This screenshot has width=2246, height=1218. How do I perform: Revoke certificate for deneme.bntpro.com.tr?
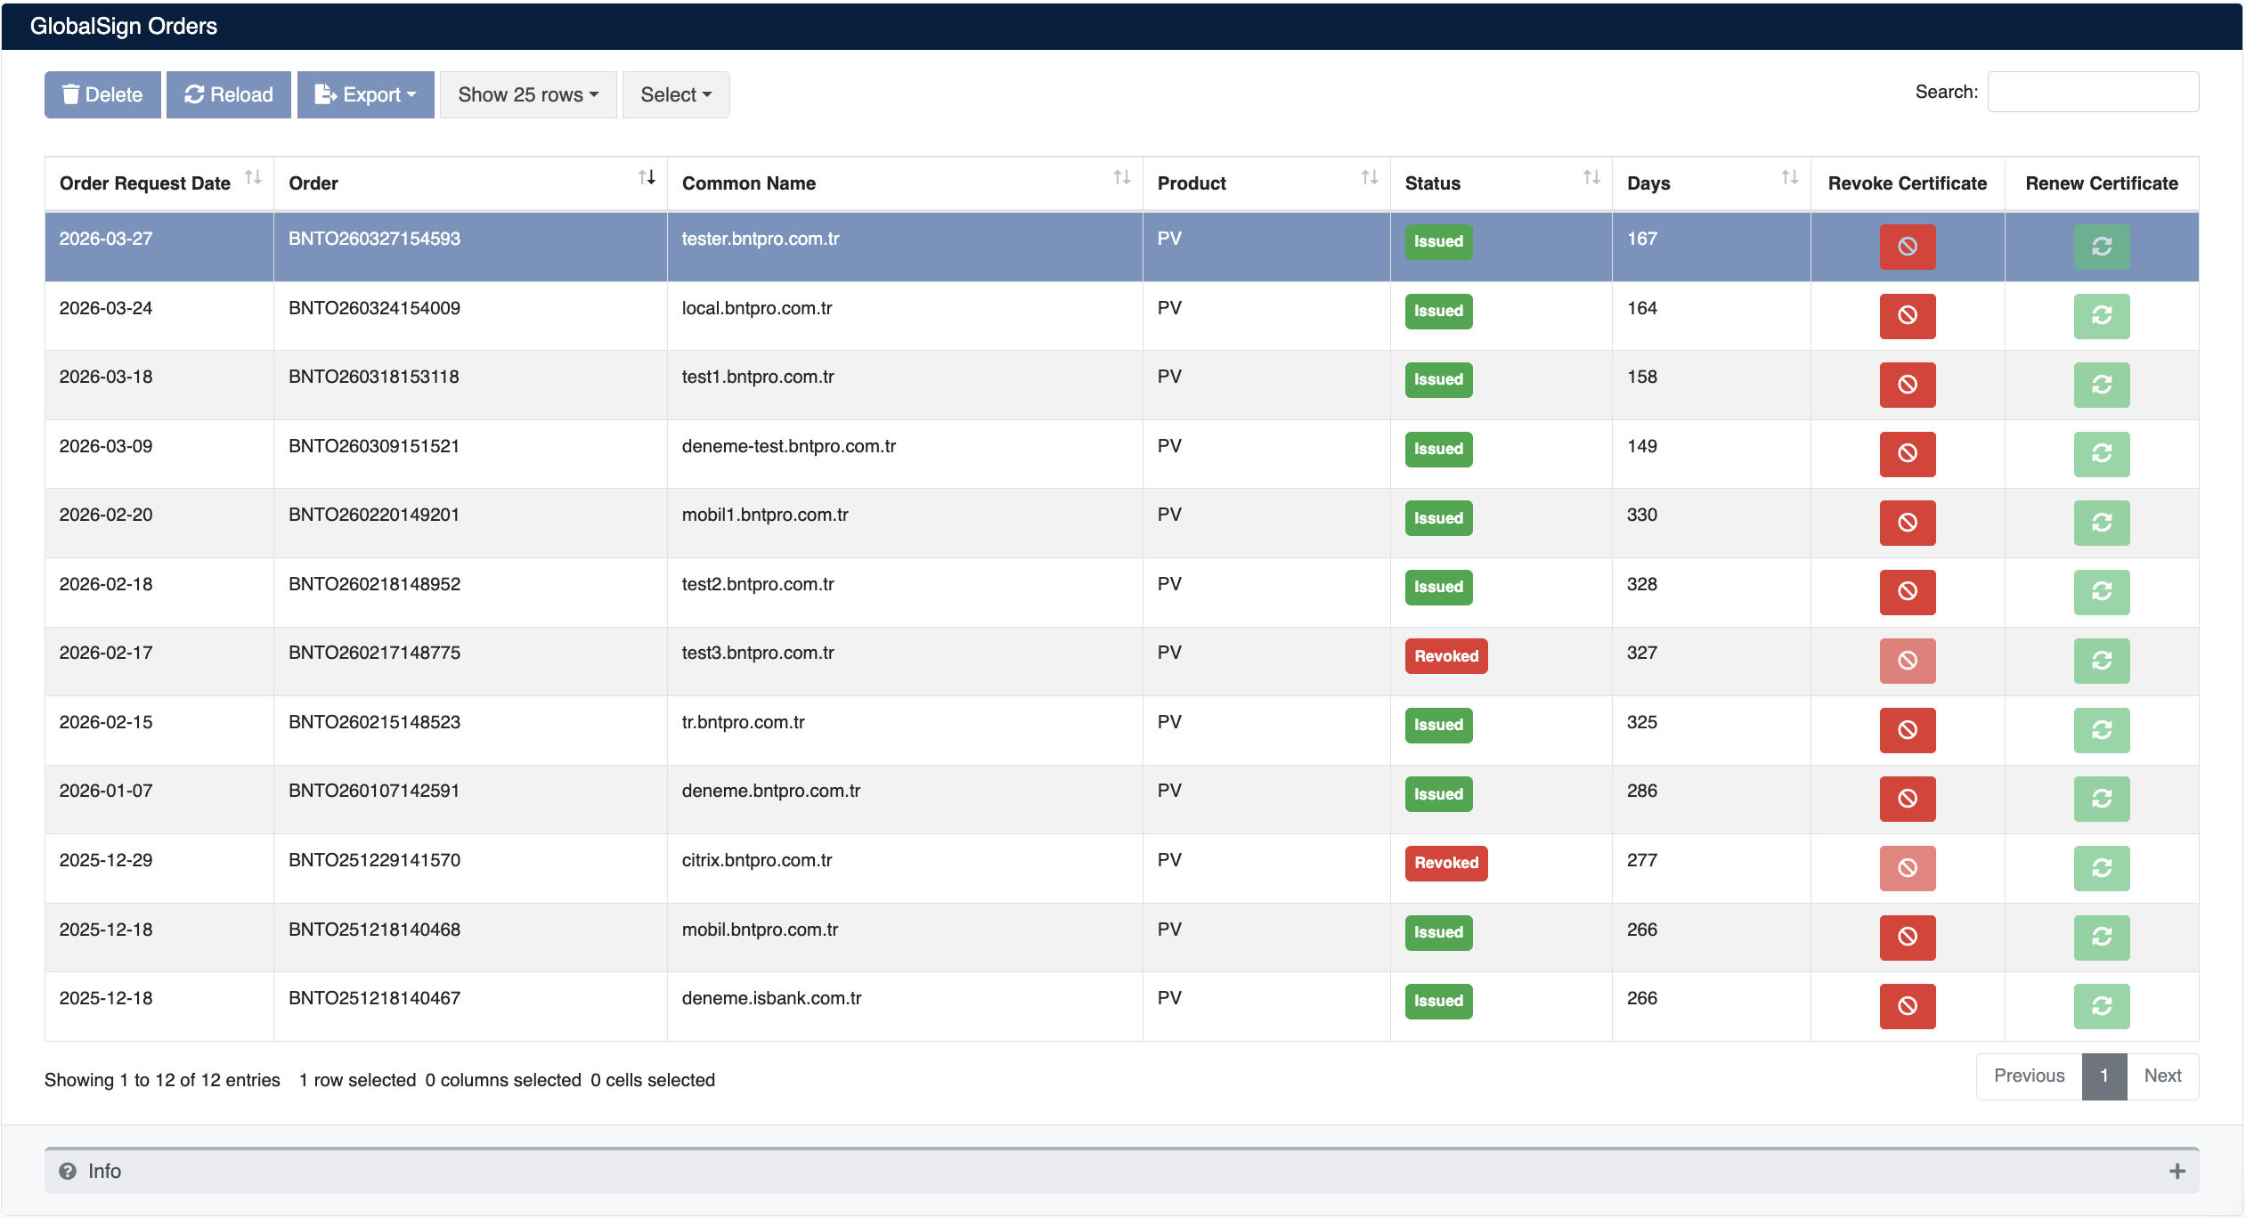1907,799
